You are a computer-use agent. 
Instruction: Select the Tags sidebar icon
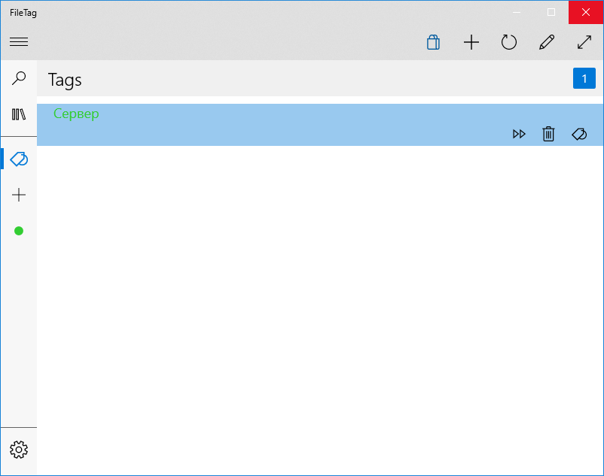coord(19,159)
